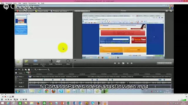Click Camtasia preview play button

pyautogui.click(x=123, y=63)
